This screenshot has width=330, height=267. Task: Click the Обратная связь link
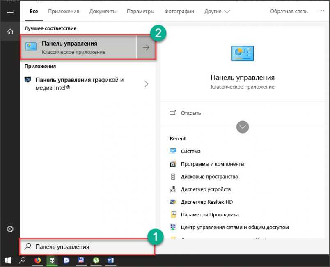click(289, 12)
